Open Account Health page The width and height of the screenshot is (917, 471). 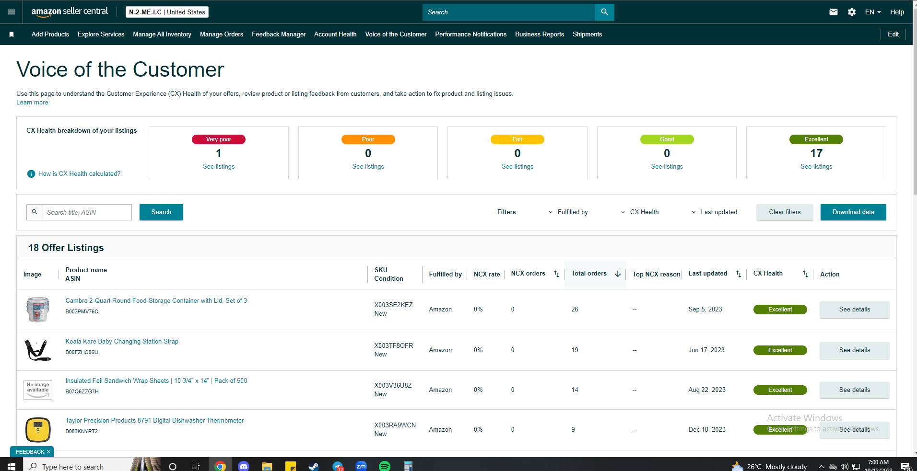coord(335,34)
